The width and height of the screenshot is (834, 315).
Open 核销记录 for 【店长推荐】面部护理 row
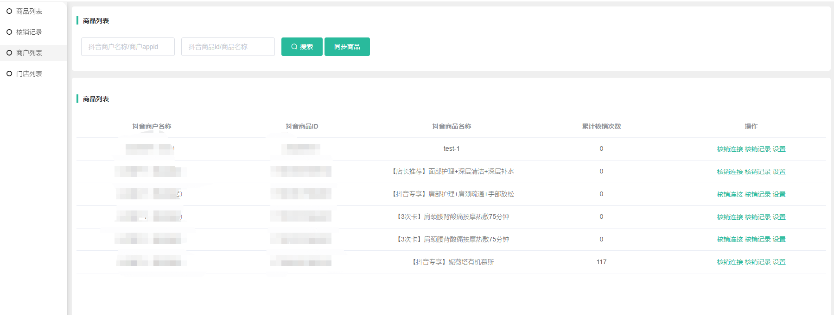point(758,172)
